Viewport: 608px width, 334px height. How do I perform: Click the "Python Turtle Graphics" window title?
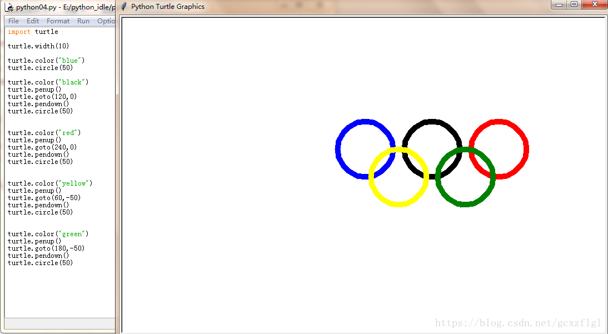(168, 7)
